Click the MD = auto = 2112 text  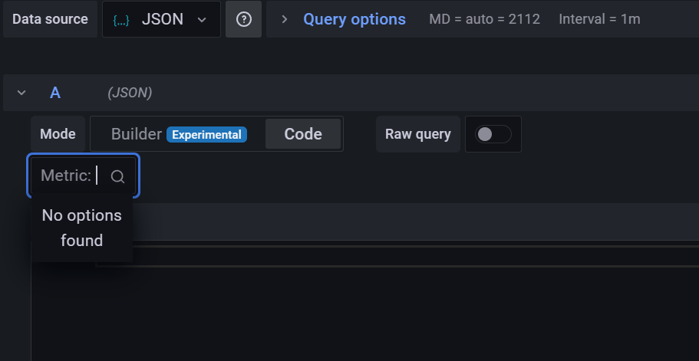pyautogui.click(x=484, y=19)
